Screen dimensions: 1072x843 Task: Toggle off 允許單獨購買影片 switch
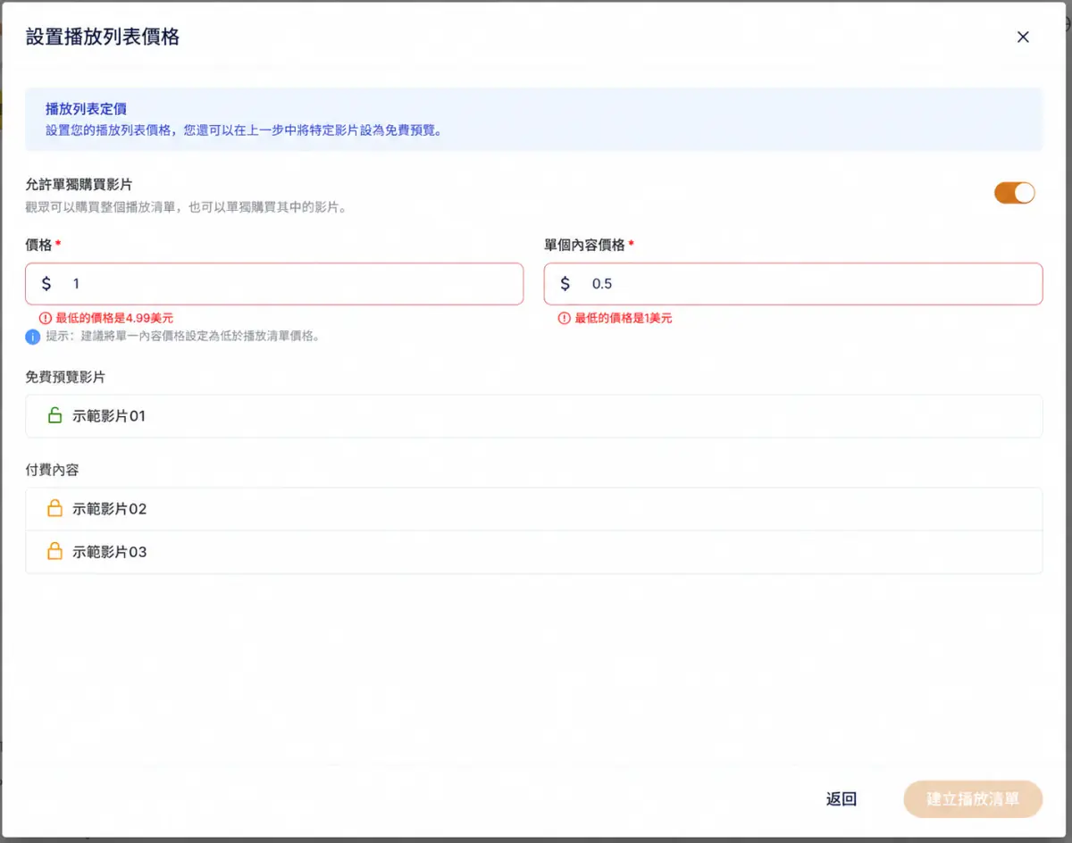(x=1015, y=193)
